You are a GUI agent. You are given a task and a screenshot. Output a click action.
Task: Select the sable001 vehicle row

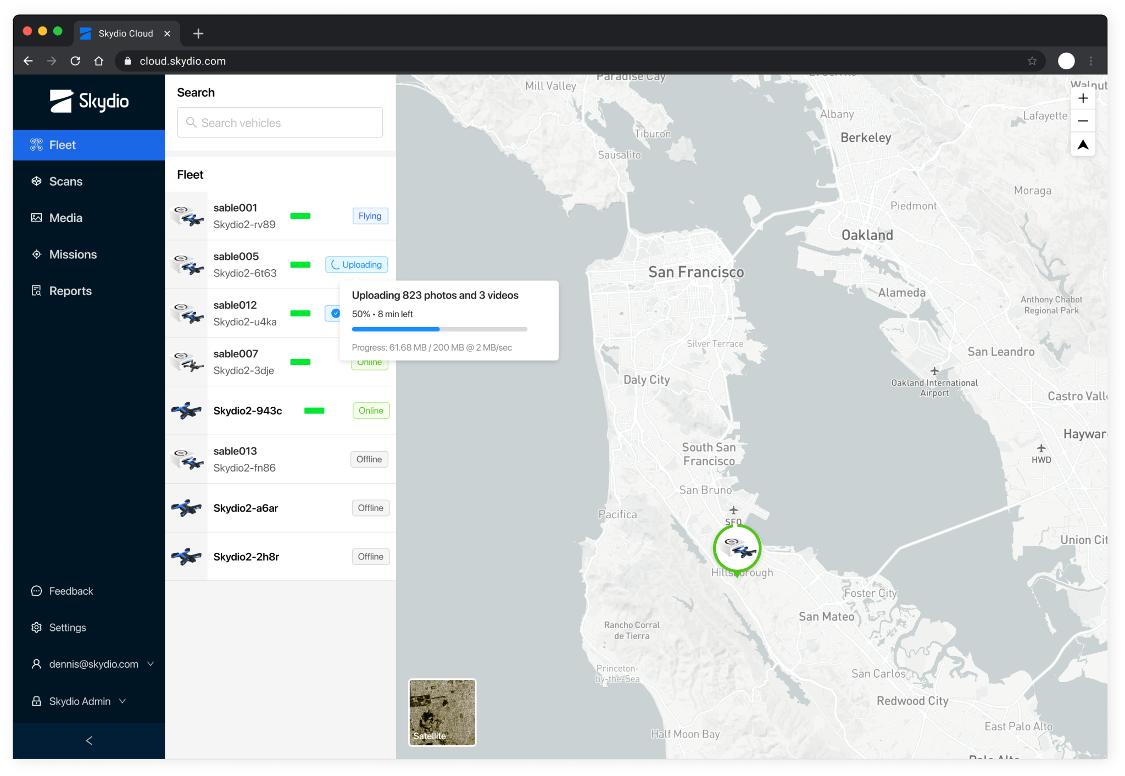pyautogui.click(x=280, y=216)
